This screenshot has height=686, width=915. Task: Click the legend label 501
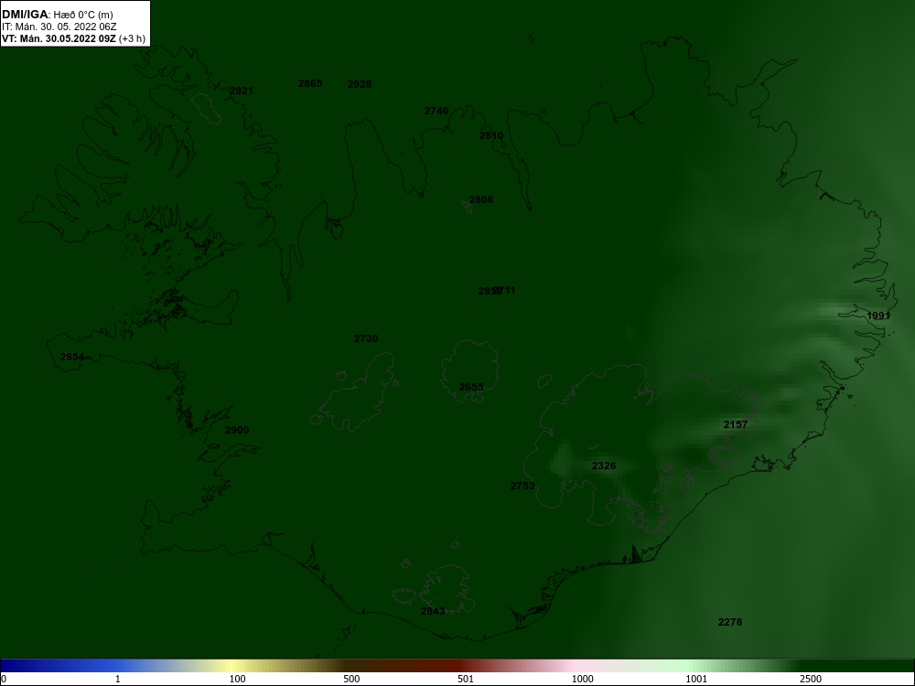coord(467,680)
